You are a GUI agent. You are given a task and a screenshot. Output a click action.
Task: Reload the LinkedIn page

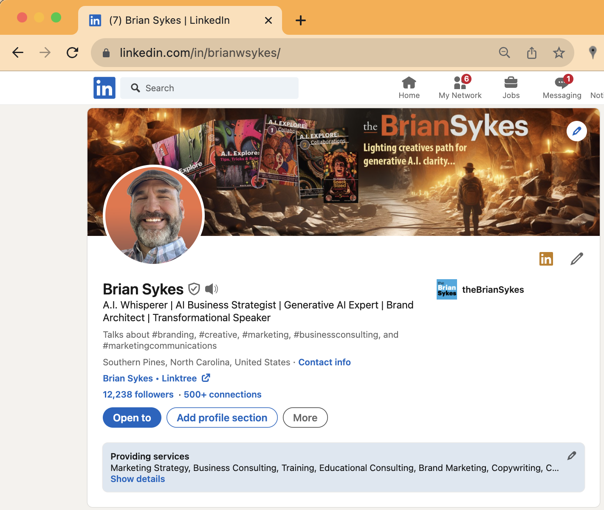point(73,53)
